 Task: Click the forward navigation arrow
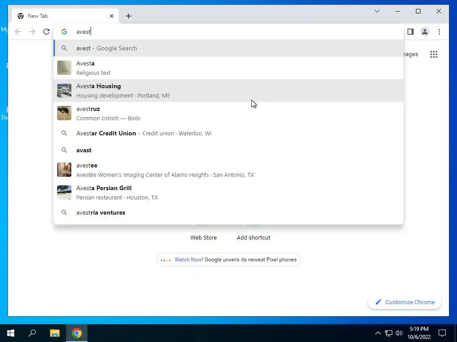click(32, 32)
